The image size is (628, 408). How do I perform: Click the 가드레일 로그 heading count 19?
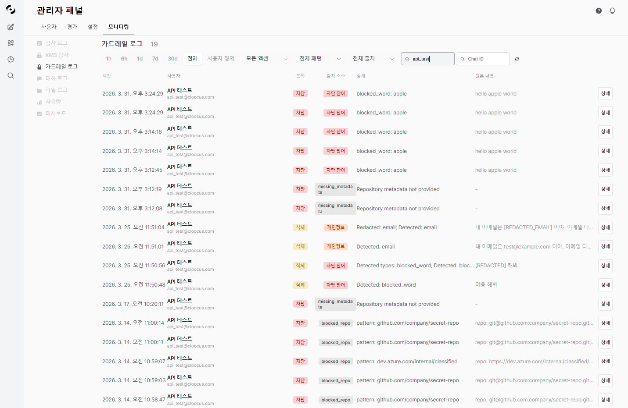pos(154,44)
